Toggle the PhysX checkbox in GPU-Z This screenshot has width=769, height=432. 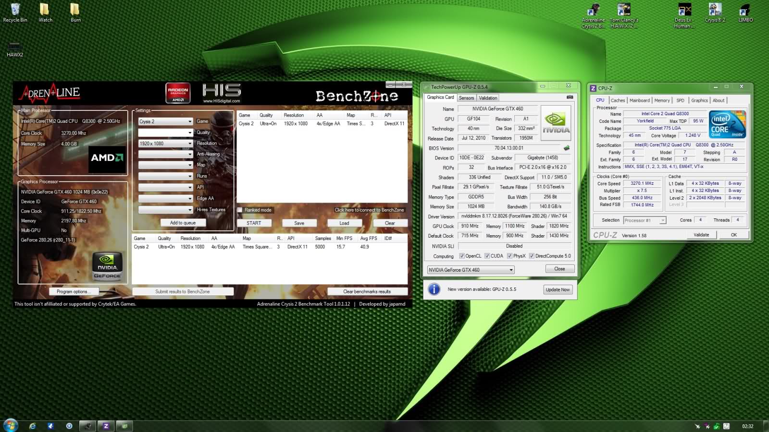click(x=509, y=256)
